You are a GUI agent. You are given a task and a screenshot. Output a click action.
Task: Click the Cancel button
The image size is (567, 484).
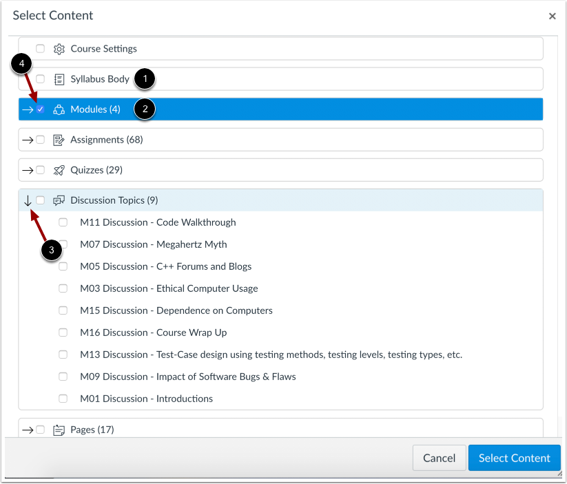click(439, 457)
